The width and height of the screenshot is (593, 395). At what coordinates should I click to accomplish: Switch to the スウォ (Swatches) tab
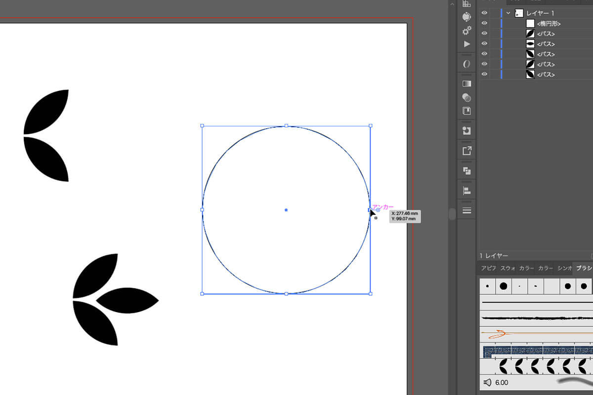[x=508, y=268]
